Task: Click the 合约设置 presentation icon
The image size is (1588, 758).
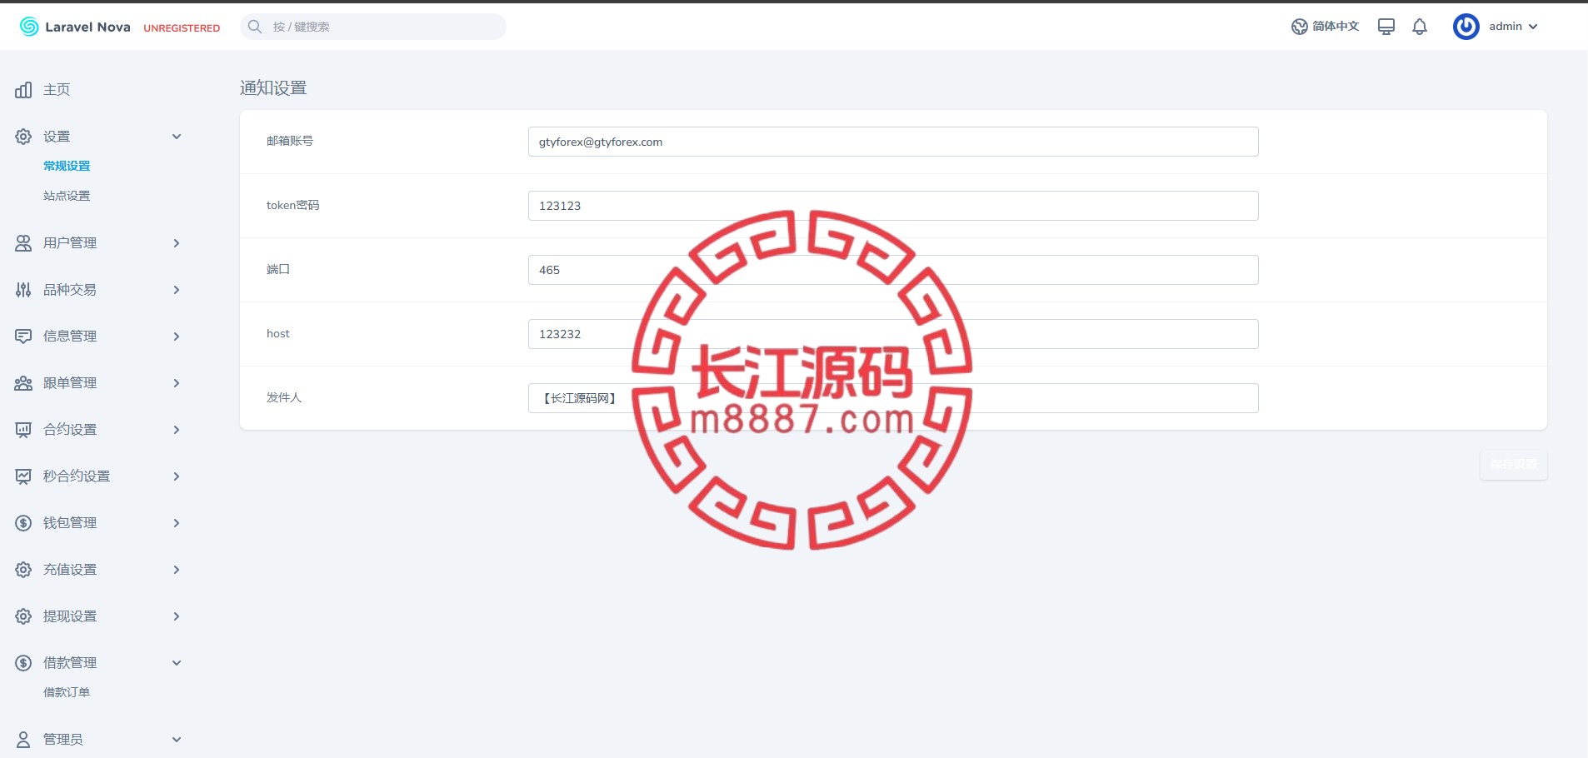Action: tap(23, 430)
